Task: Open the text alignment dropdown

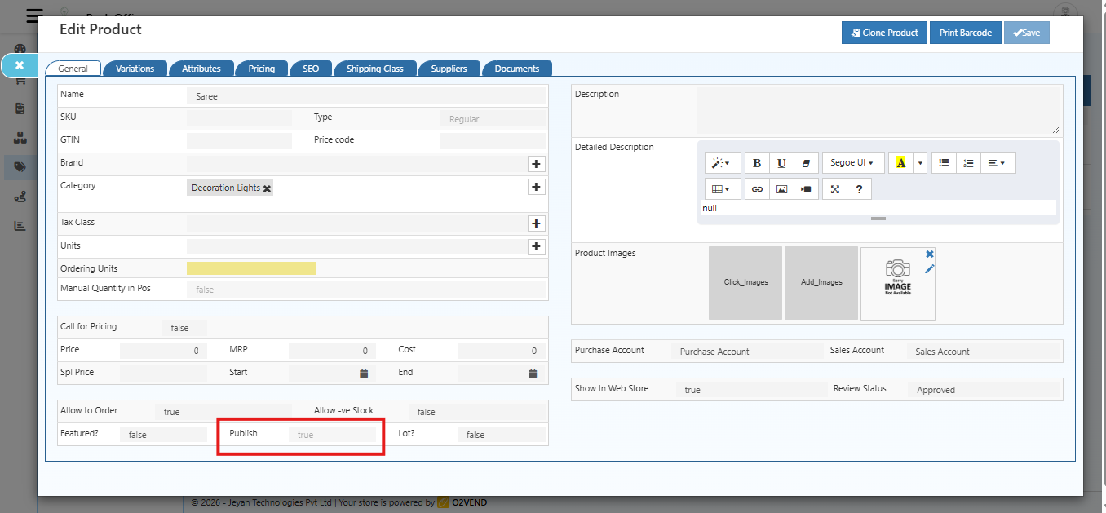Action: coord(998,162)
